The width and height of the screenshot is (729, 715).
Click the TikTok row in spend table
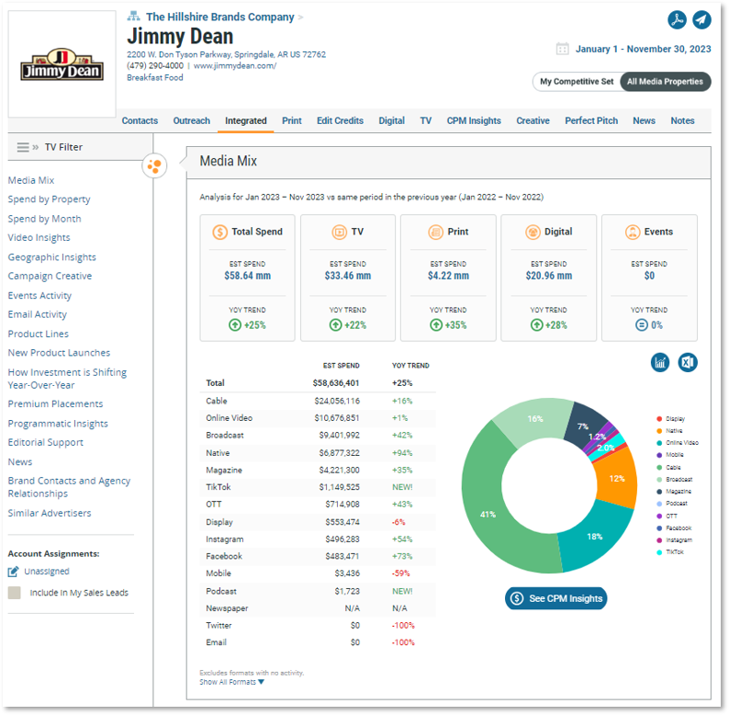318,487
